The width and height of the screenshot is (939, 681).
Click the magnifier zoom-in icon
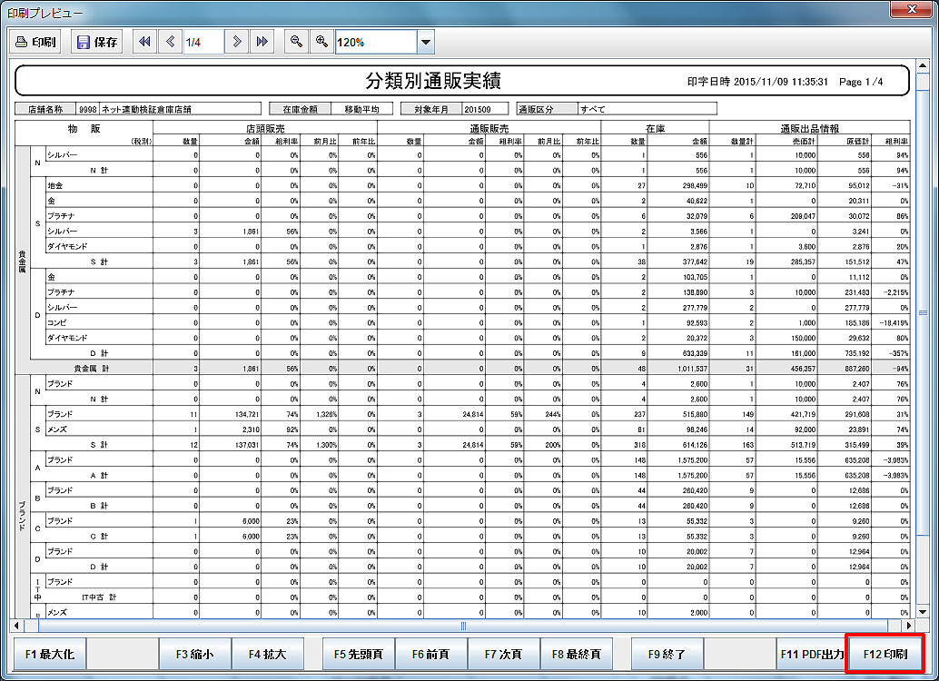(x=321, y=42)
